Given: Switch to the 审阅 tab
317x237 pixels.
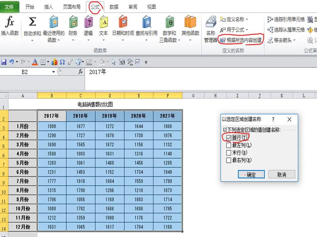Looking at the screenshot, I should (x=133, y=7).
